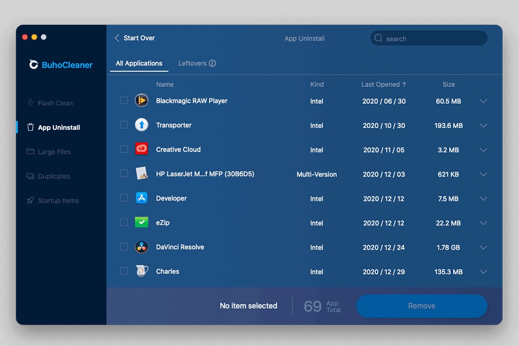
Task: Check the DaVinci Resolve checkbox
Action: point(124,247)
